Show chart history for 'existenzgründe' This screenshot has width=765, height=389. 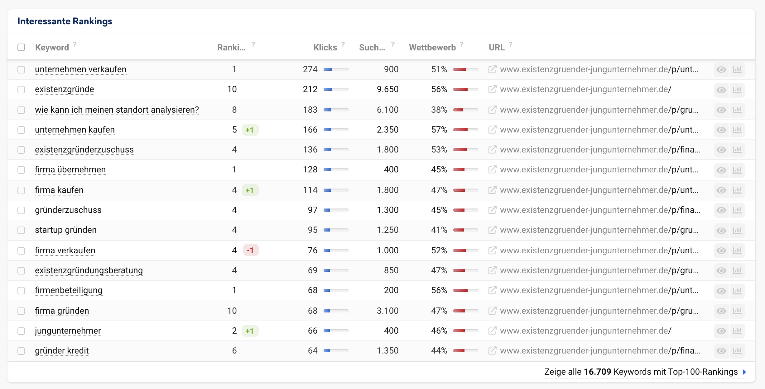click(x=737, y=90)
